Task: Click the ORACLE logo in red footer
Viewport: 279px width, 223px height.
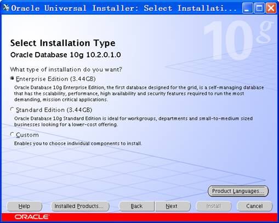Action: tap(32, 217)
